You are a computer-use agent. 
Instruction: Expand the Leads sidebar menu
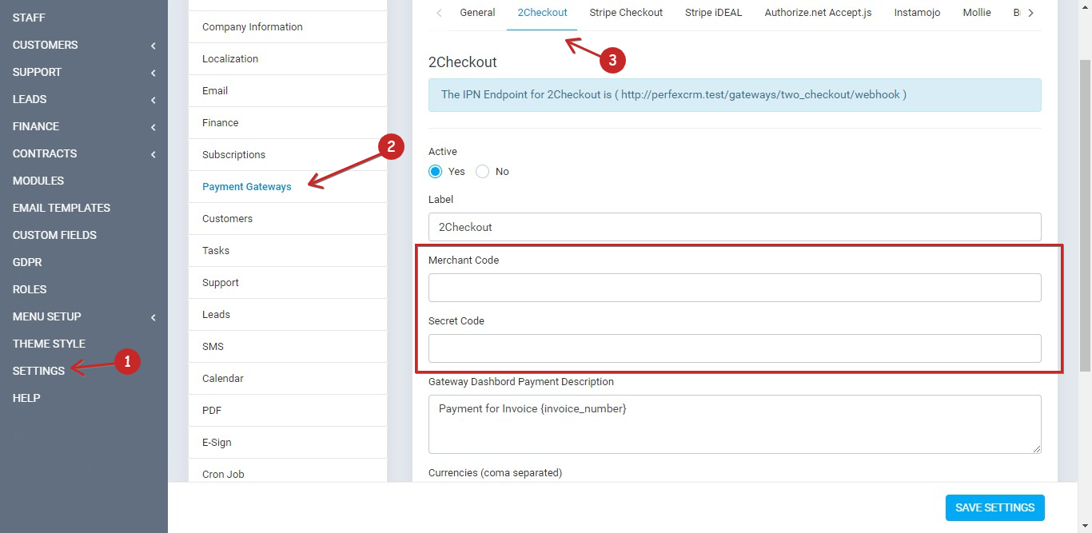tap(84, 99)
